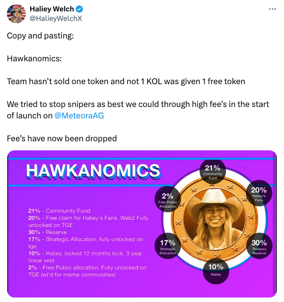Image resolution: width=284 pixels, height=302 pixels.
Task: Click the HAWKANOMICS title in the image
Action: [x=93, y=171]
